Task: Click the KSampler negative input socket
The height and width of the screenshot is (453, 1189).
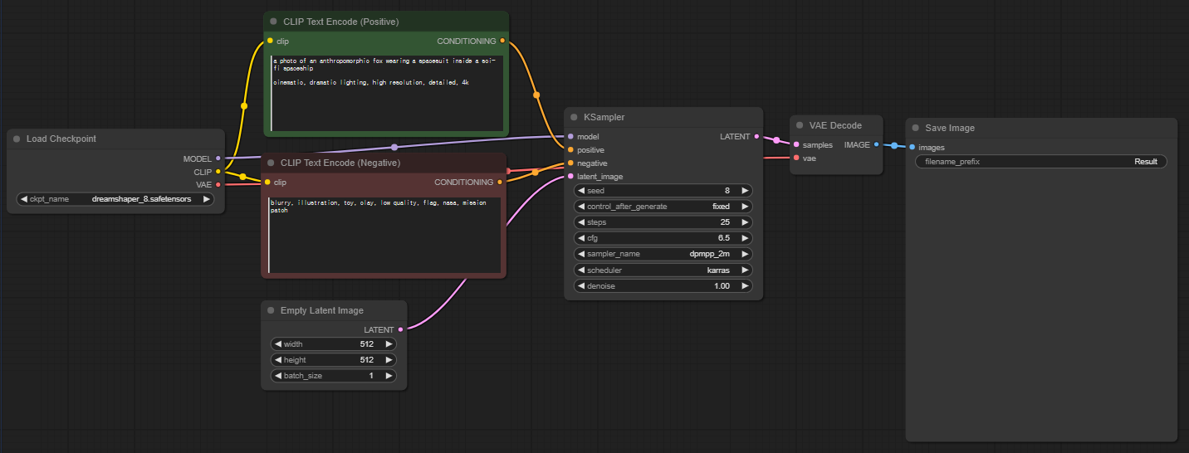Action: pyautogui.click(x=570, y=163)
